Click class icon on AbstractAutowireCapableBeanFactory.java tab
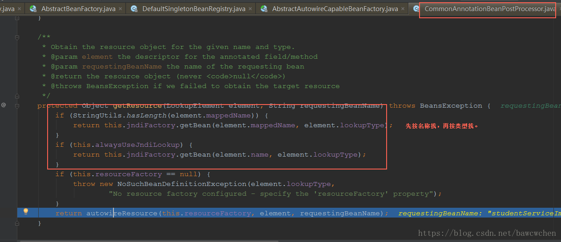Image resolution: width=561 pixels, height=242 pixels. coord(264,8)
